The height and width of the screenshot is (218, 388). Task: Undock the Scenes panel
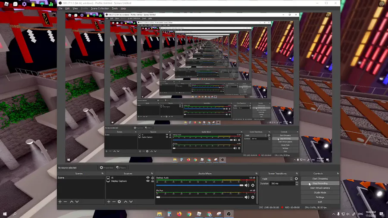click(102, 174)
